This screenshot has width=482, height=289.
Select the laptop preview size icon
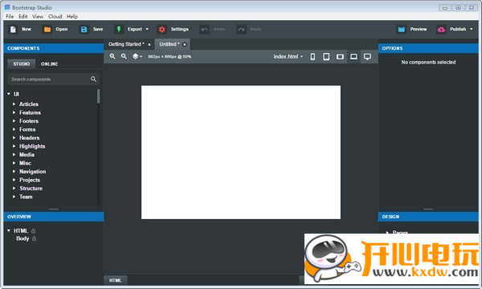[x=353, y=56]
